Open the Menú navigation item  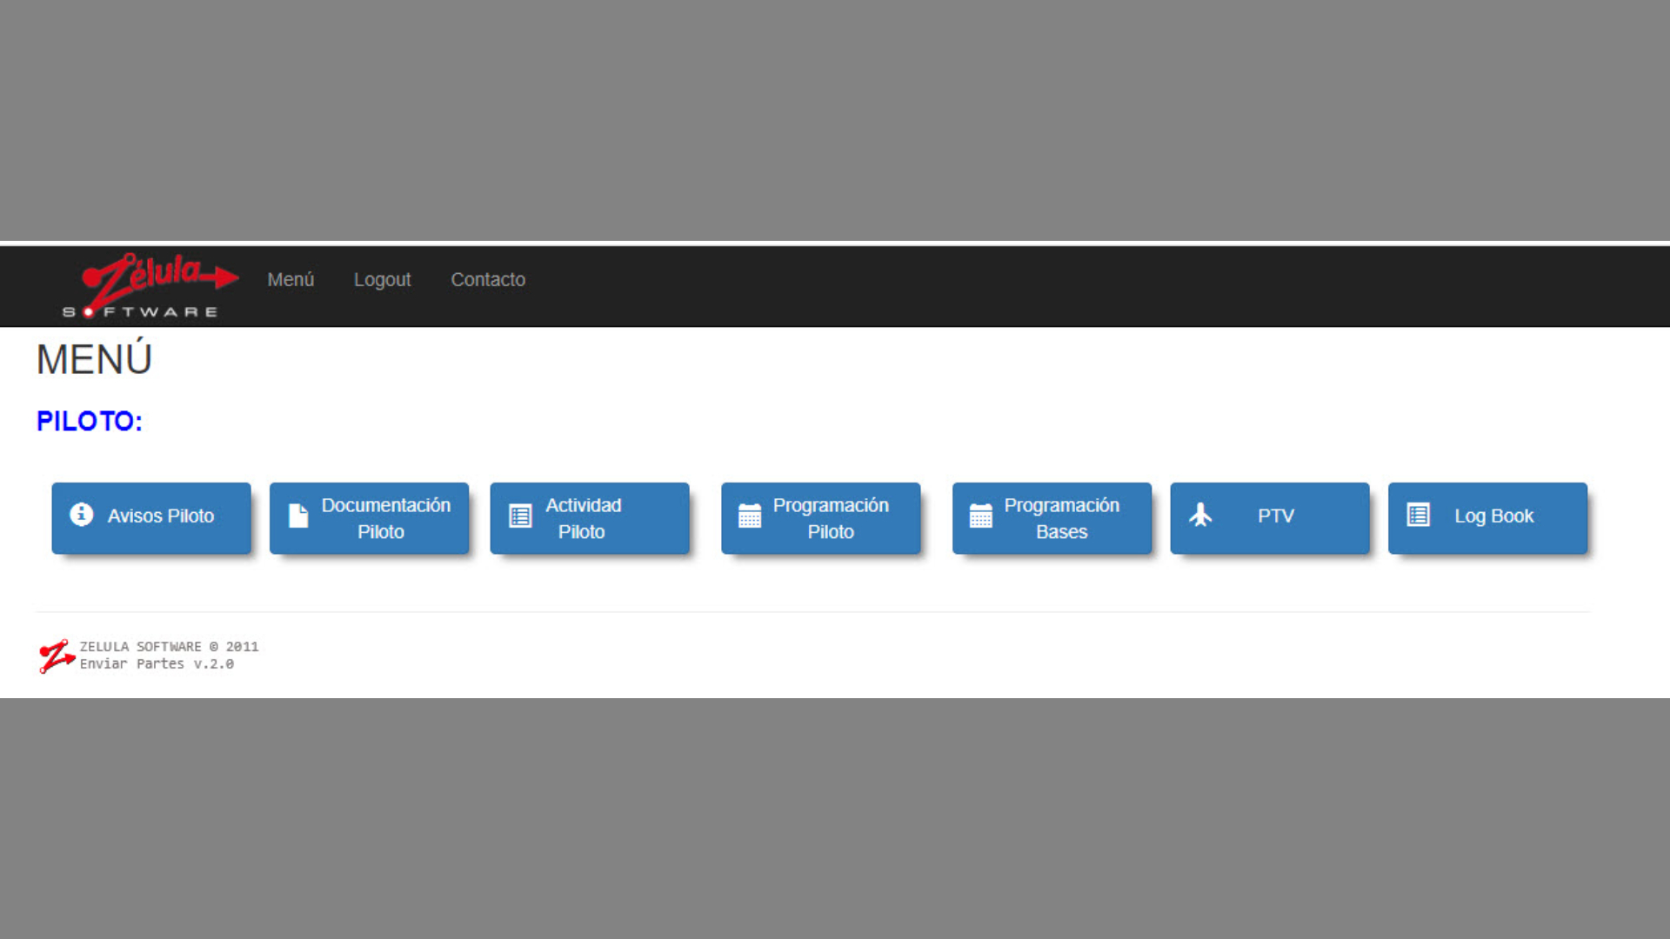(x=291, y=280)
